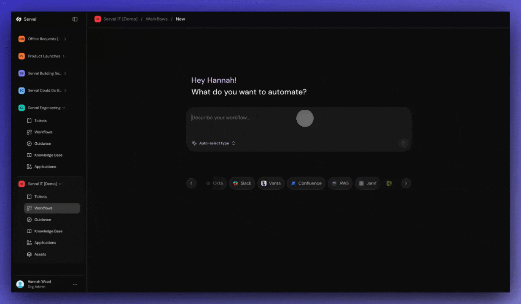Screen dimensions: 521x304
Task: Select the Serval Engineering workspace label
Action: coord(44,108)
